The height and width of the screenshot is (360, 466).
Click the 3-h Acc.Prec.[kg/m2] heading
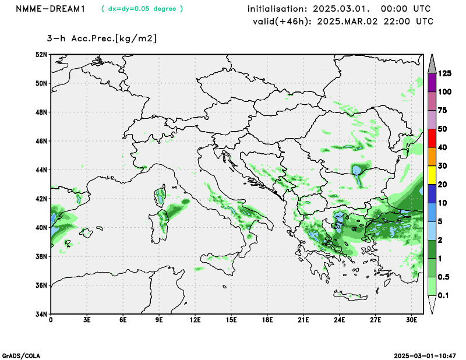pos(101,38)
